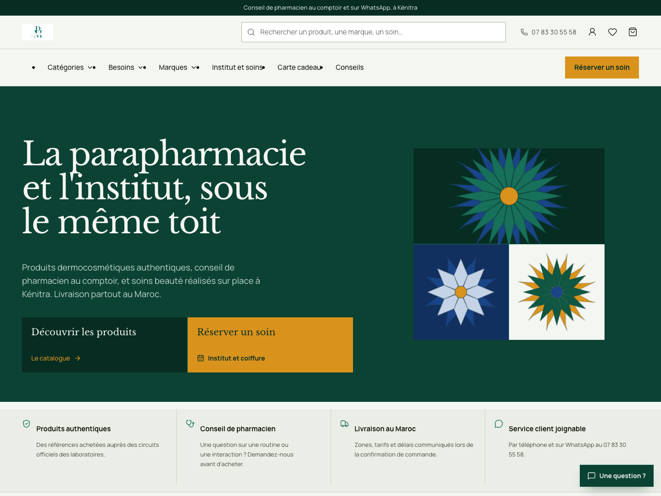Click the pharmacy logo in the header
Screen dimensions: 661x496
click(38, 32)
